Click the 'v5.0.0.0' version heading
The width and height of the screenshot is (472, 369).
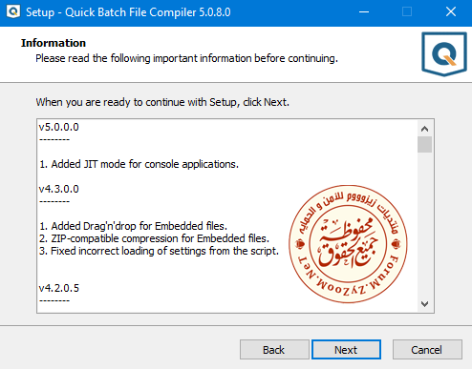coord(59,127)
